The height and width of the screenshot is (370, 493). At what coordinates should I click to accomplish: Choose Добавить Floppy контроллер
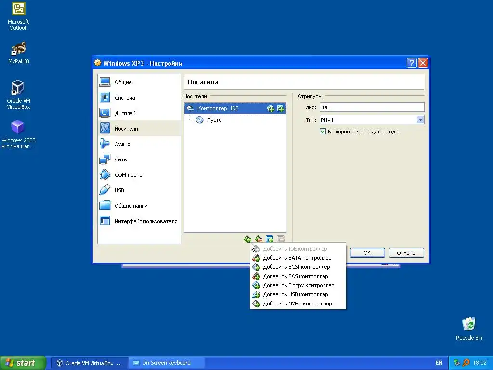pyautogui.click(x=298, y=285)
